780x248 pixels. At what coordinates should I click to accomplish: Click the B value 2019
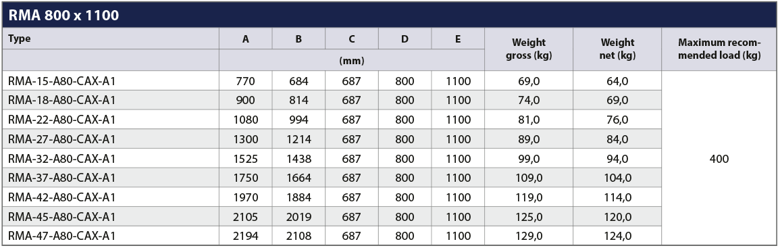(298, 217)
